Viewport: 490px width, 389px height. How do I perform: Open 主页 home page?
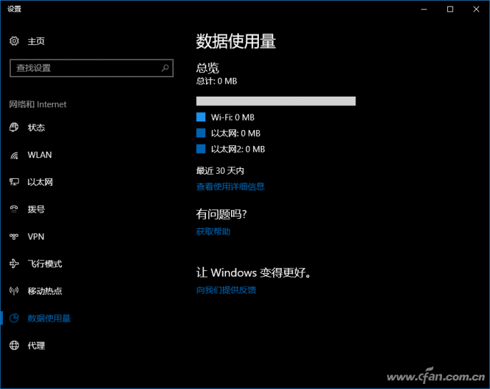36,41
